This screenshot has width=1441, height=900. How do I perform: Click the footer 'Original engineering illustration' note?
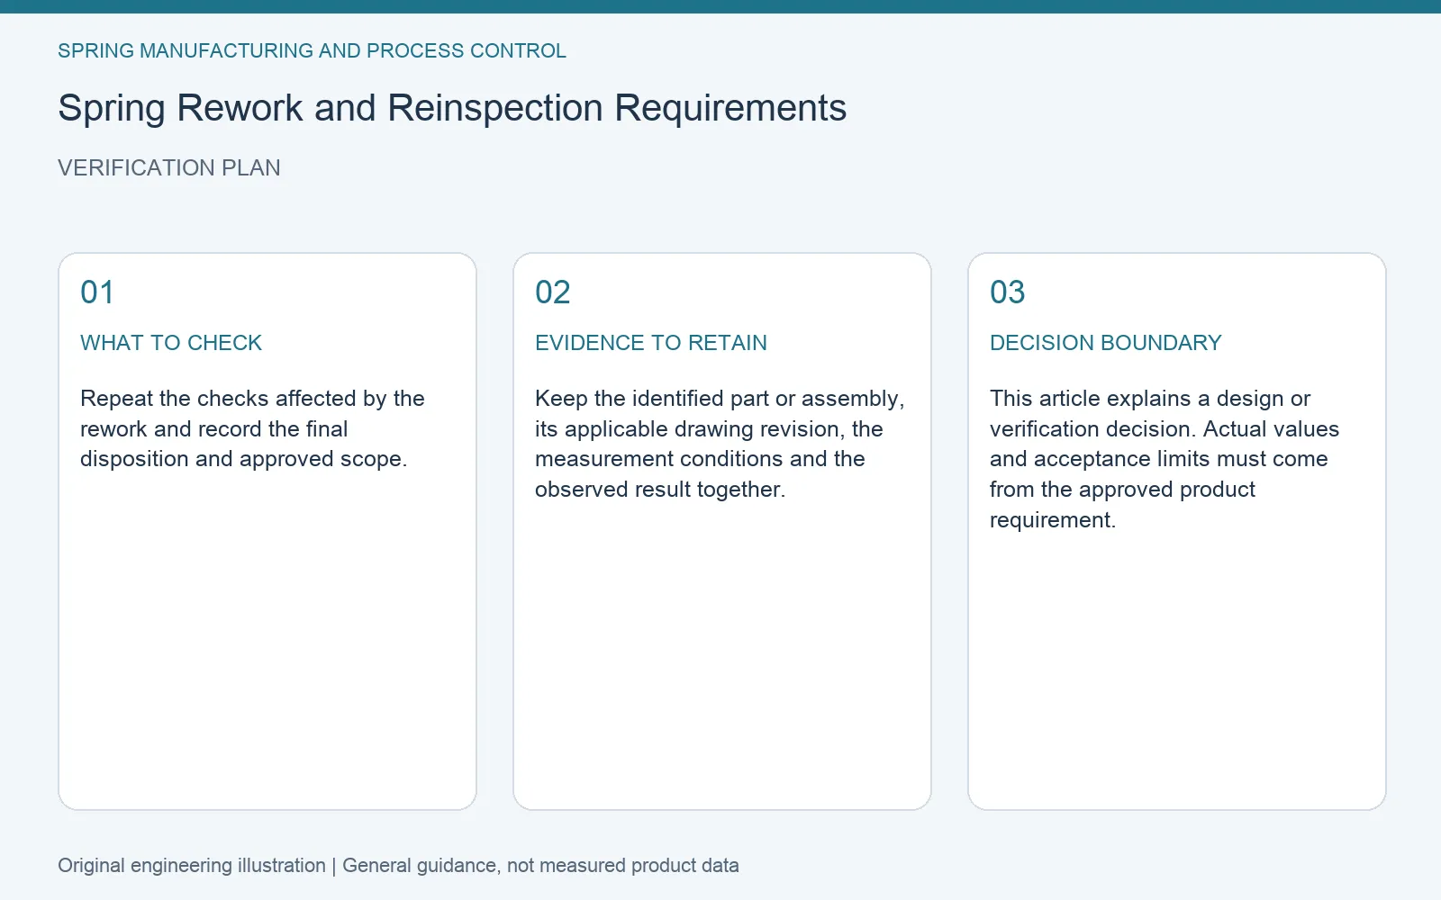398,866
